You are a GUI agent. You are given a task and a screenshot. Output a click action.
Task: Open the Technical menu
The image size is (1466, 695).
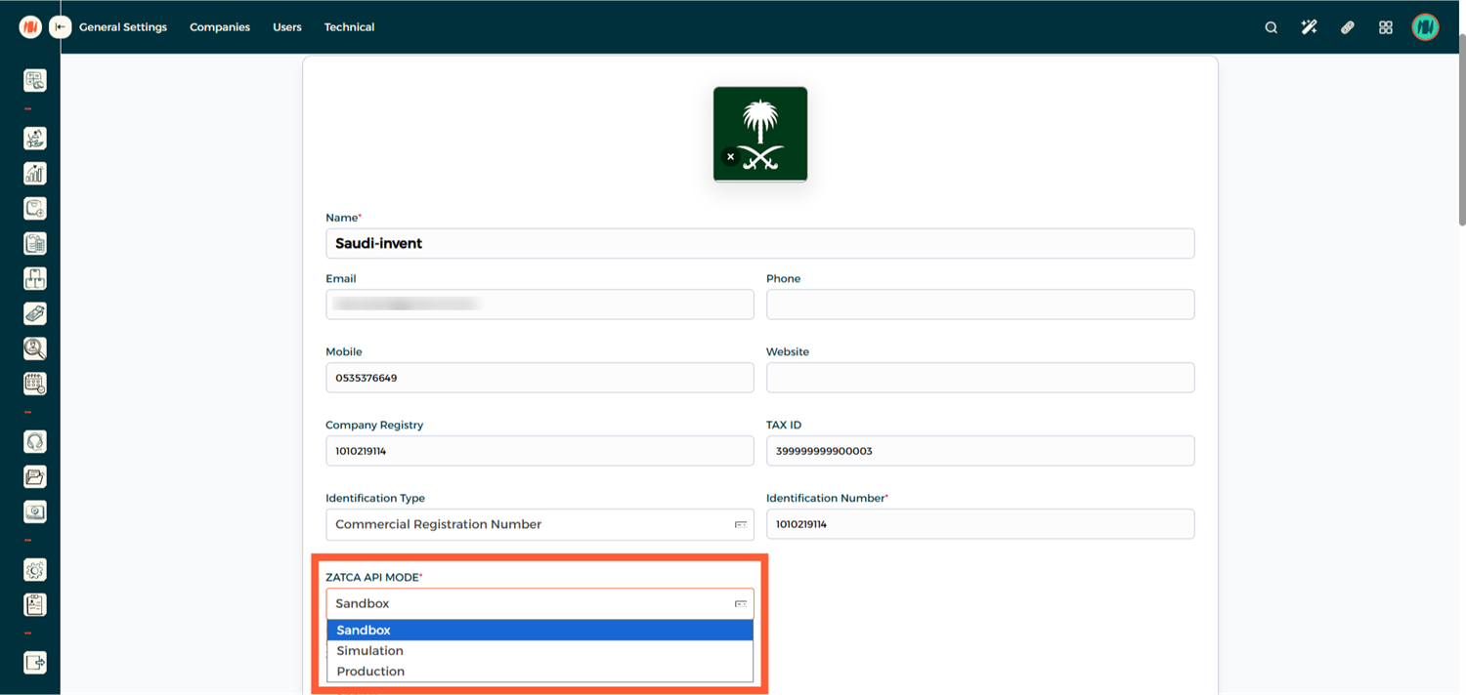point(349,27)
